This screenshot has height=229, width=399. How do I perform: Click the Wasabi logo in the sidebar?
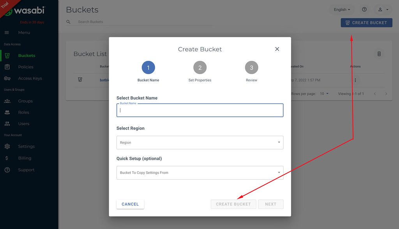25,10
